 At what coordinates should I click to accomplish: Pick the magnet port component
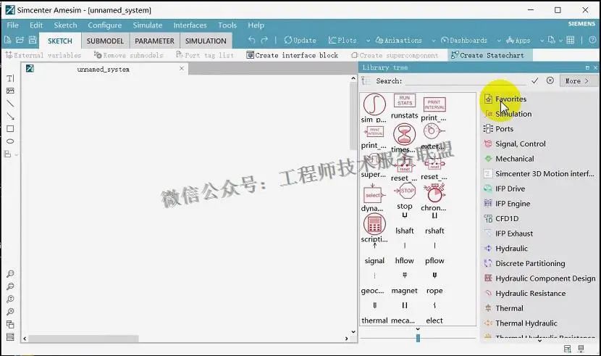[x=404, y=283]
